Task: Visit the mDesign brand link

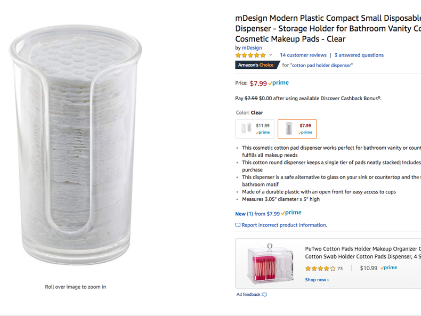Action: click(x=252, y=48)
